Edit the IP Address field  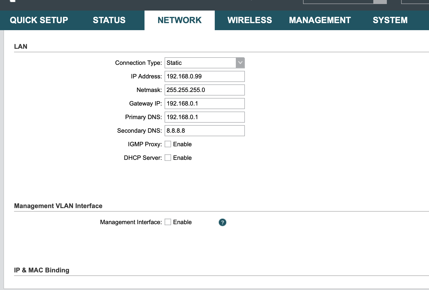(205, 76)
